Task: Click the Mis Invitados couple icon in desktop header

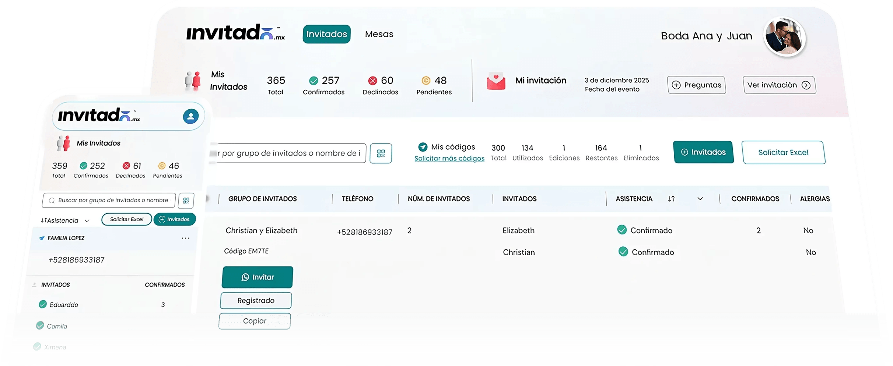Action: (x=193, y=81)
